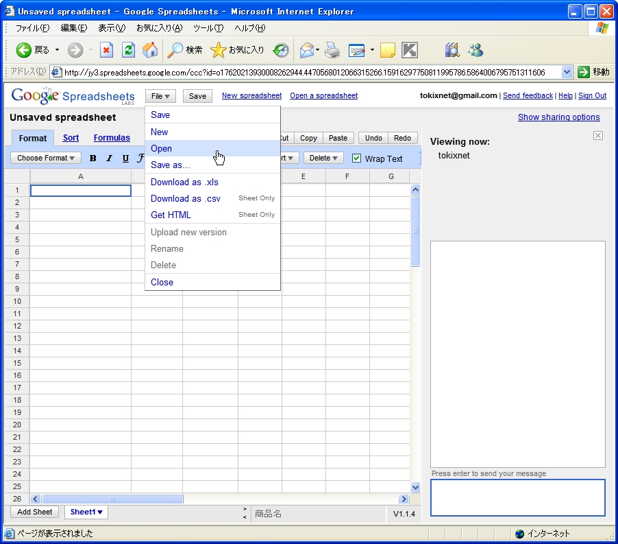Switch to the Sort tab
This screenshot has width=618, height=544.
[x=71, y=138]
